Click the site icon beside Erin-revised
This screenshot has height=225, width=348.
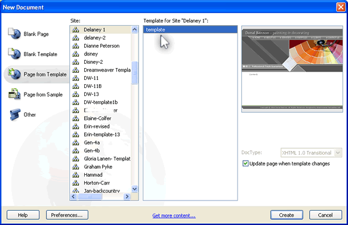point(76,127)
